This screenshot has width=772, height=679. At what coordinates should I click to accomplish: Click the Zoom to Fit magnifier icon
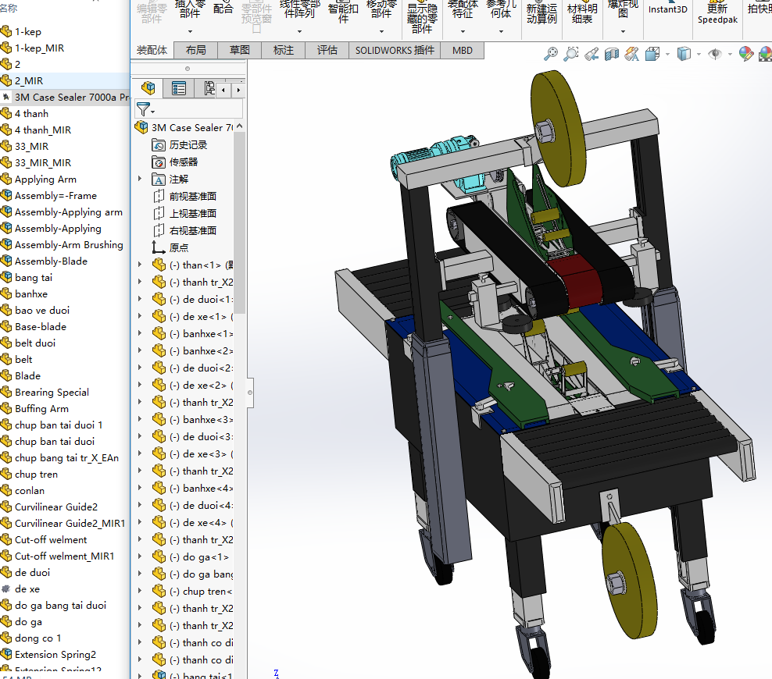552,54
